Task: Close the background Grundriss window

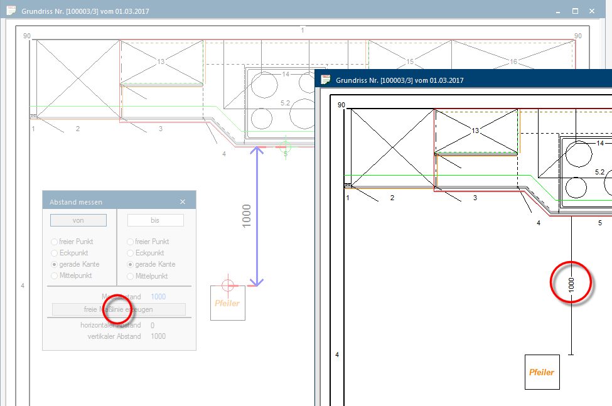Action: point(593,11)
